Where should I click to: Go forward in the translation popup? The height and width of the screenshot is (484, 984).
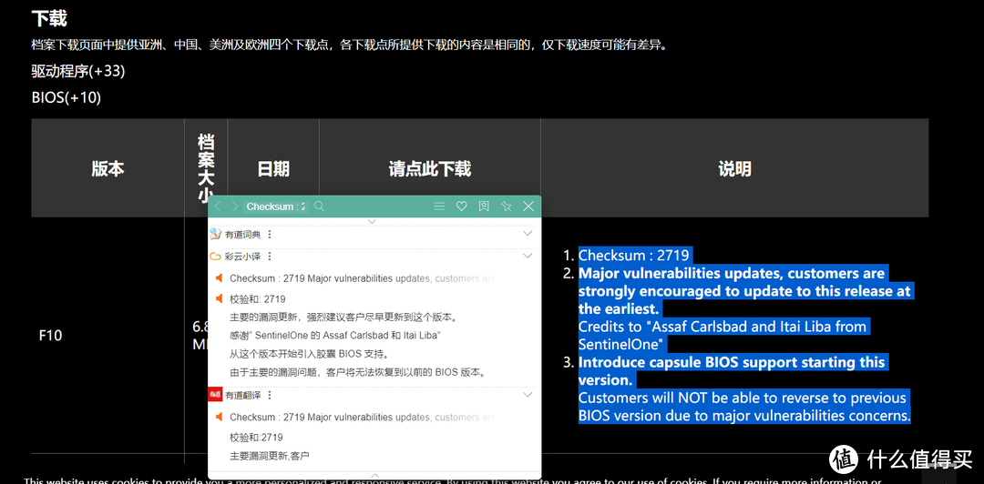[235, 207]
